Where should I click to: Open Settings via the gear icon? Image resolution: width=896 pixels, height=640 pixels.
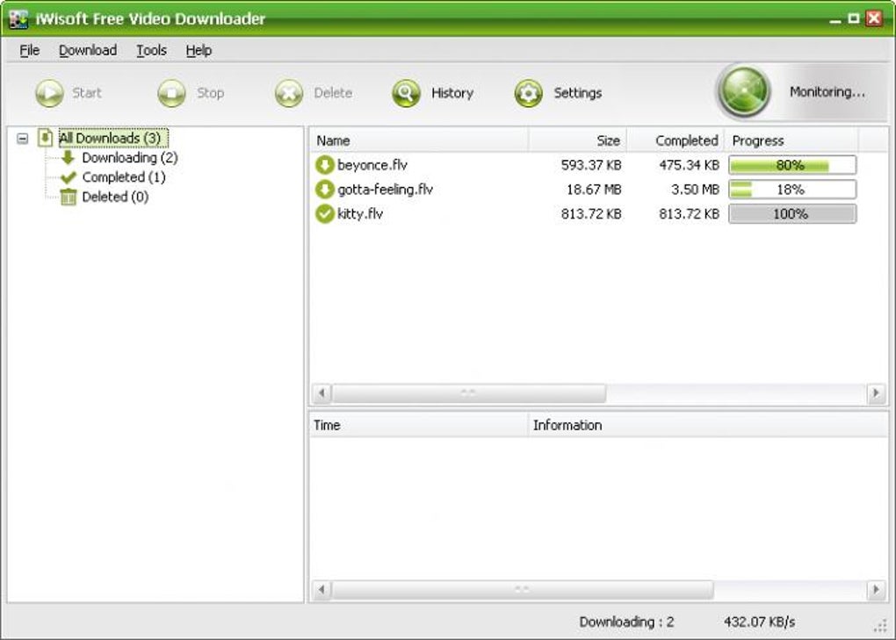[529, 92]
